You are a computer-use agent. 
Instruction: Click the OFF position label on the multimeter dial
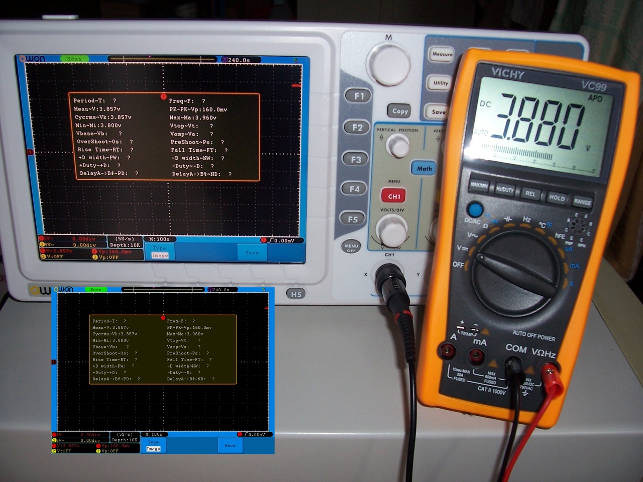tap(458, 265)
